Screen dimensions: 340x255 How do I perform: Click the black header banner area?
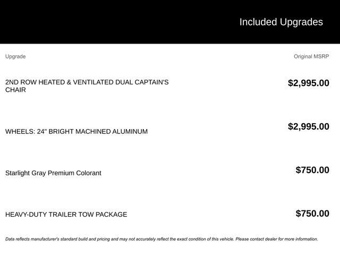[x=106, y=21]
